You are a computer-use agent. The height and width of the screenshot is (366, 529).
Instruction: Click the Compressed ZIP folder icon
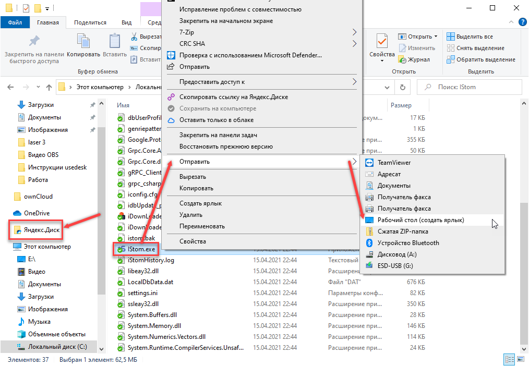coord(369,231)
